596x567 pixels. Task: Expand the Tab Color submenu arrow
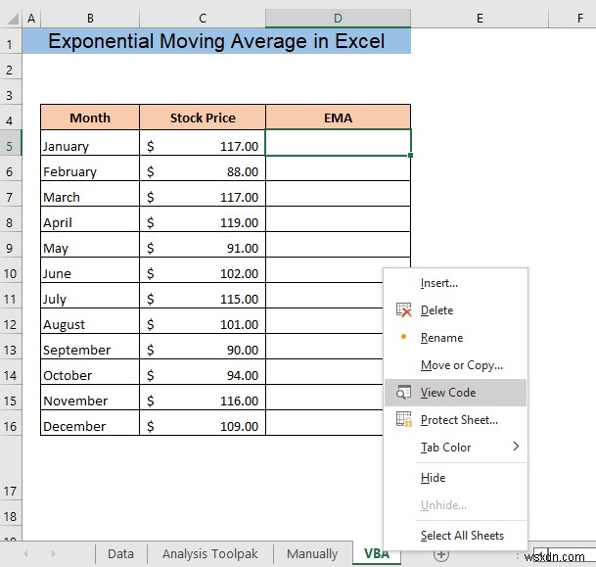click(516, 447)
